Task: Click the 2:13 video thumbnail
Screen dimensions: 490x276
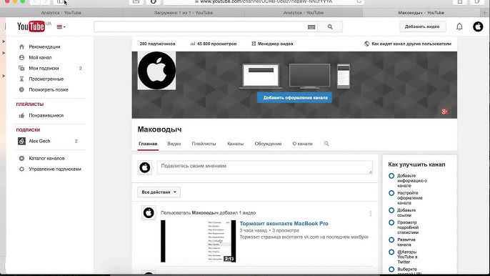Action: click(x=198, y=241)
